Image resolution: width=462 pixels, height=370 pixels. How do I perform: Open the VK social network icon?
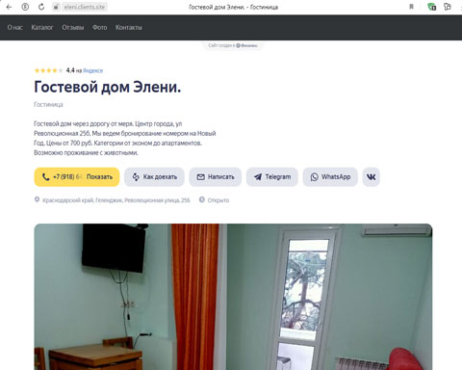click(x=372, y=177)
